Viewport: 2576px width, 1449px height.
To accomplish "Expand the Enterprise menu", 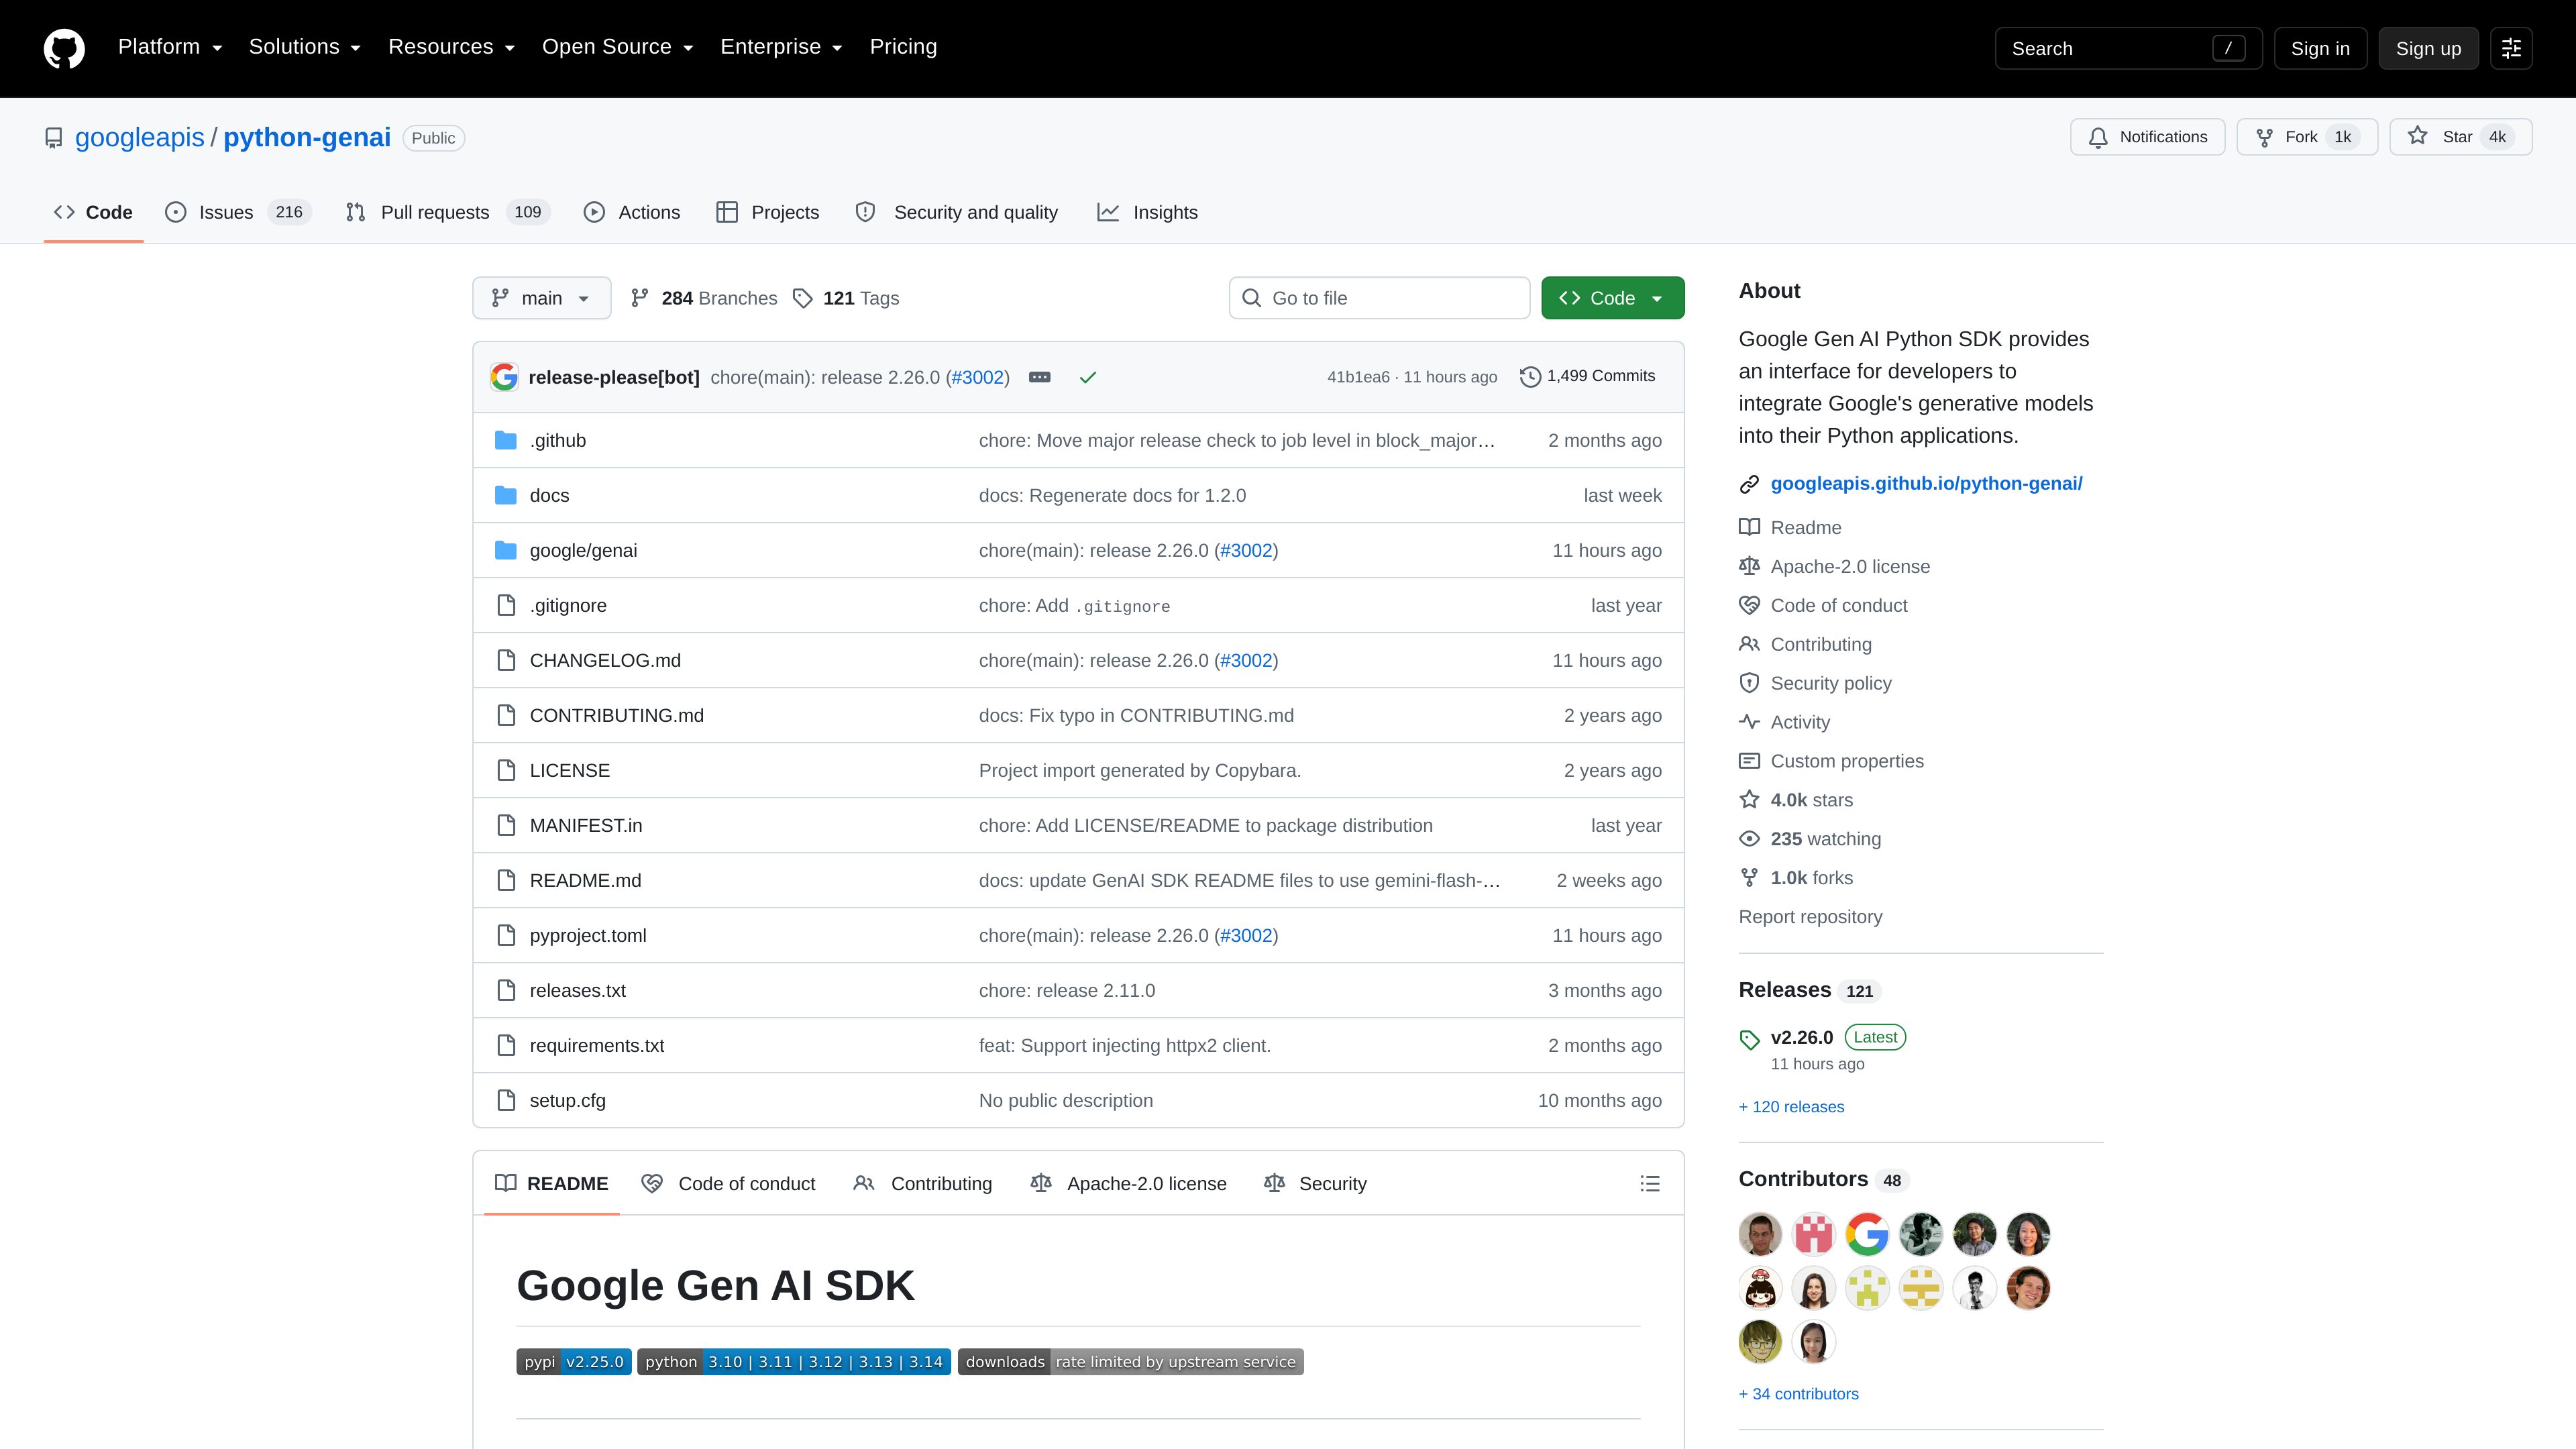I will click(x=781, y=47).
